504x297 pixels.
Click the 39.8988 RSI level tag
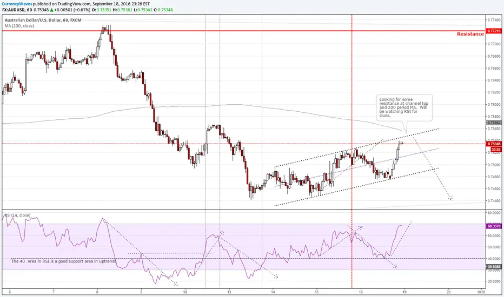click(494, 267)
